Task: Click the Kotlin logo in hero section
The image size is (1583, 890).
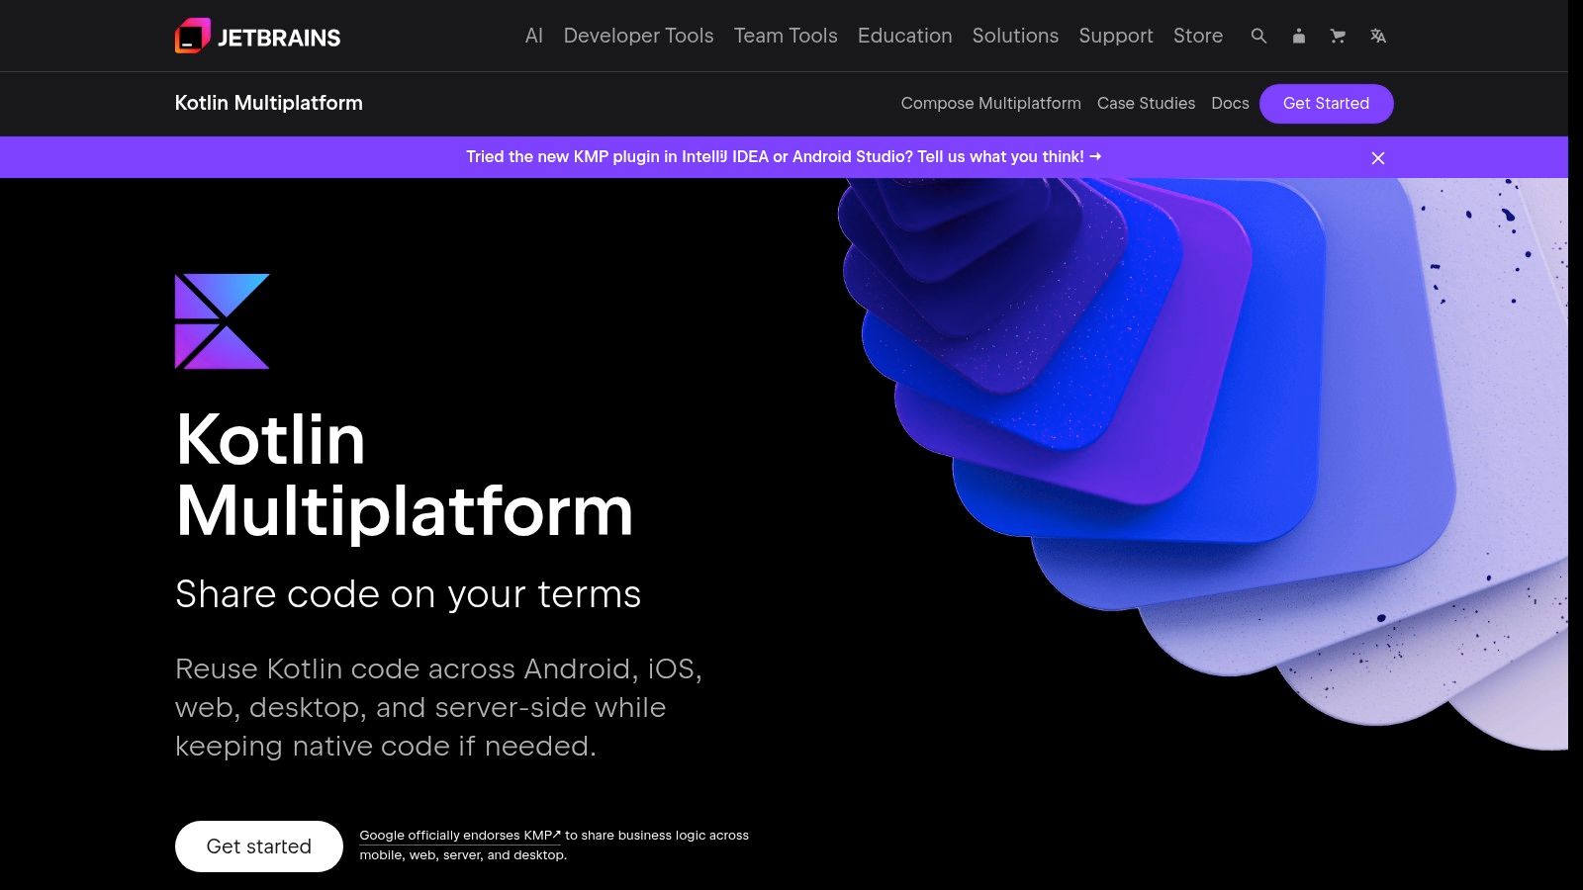Action: point(222,321)
